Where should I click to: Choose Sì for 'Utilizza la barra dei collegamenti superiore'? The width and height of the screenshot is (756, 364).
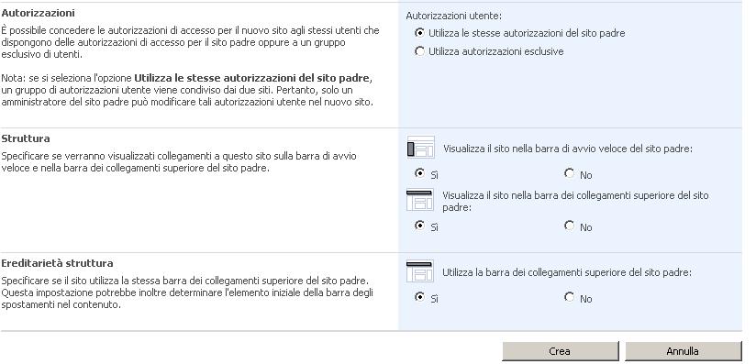419,296
